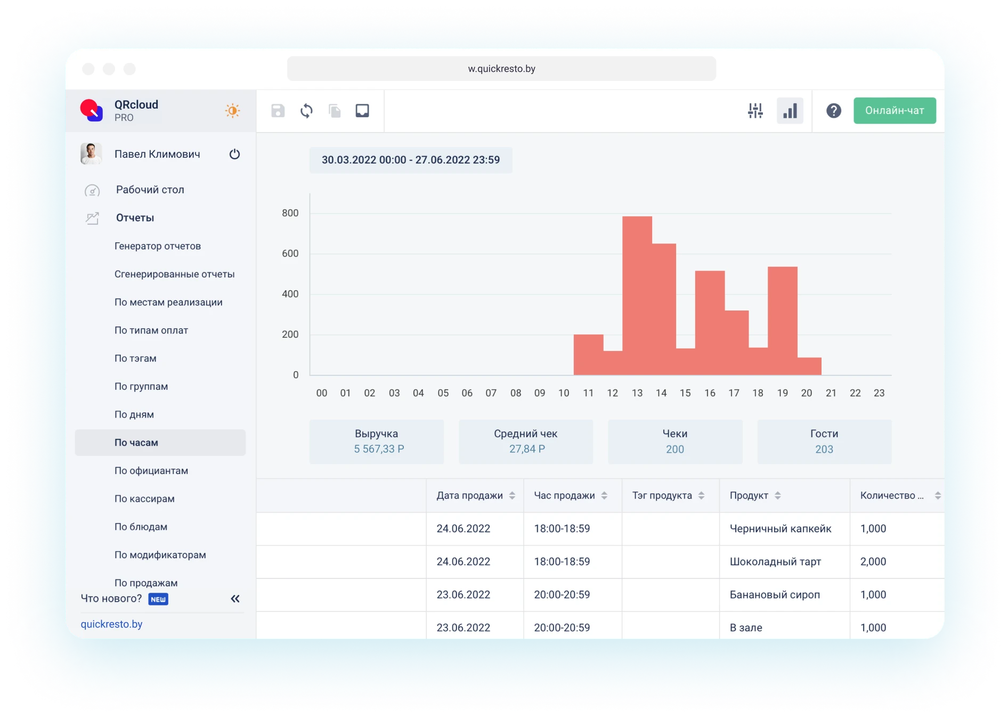Follow the quickresto.by link

[x=111, y=624]
